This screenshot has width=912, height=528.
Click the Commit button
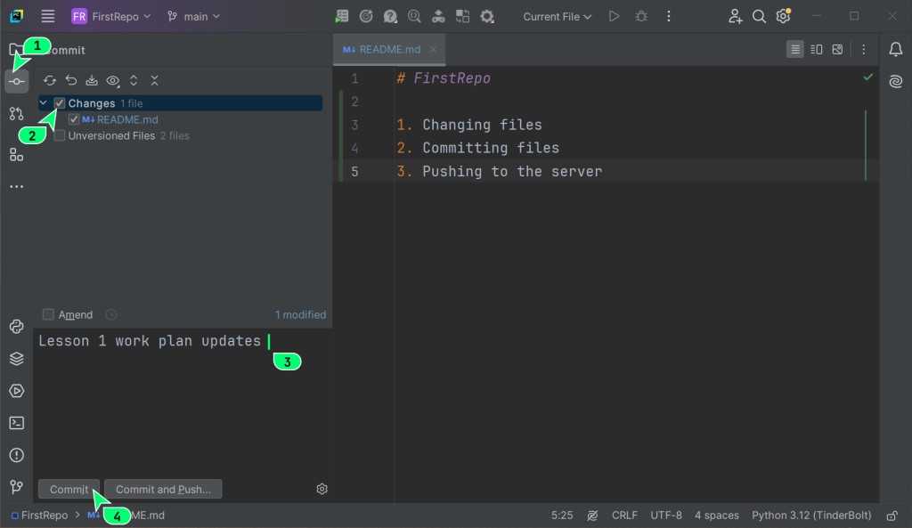pos(69,489)
